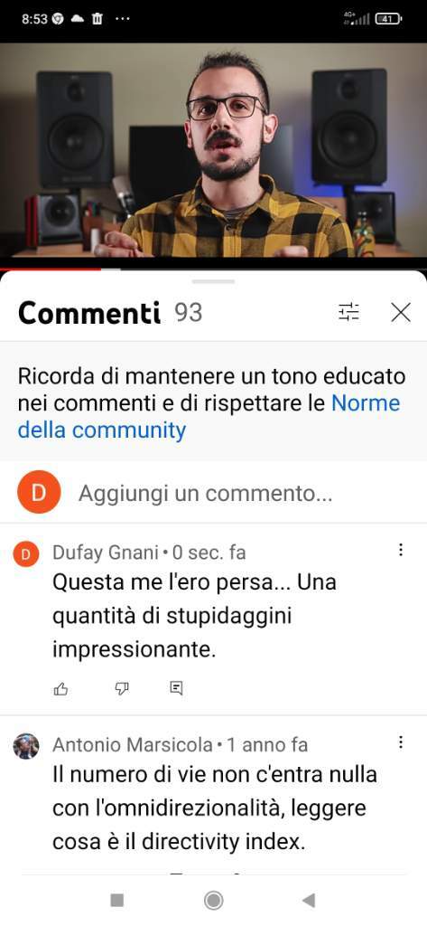This screenshot has height=926, width=427.
Task: Tap the orange D profile avatar
Action: pos(39,492)
